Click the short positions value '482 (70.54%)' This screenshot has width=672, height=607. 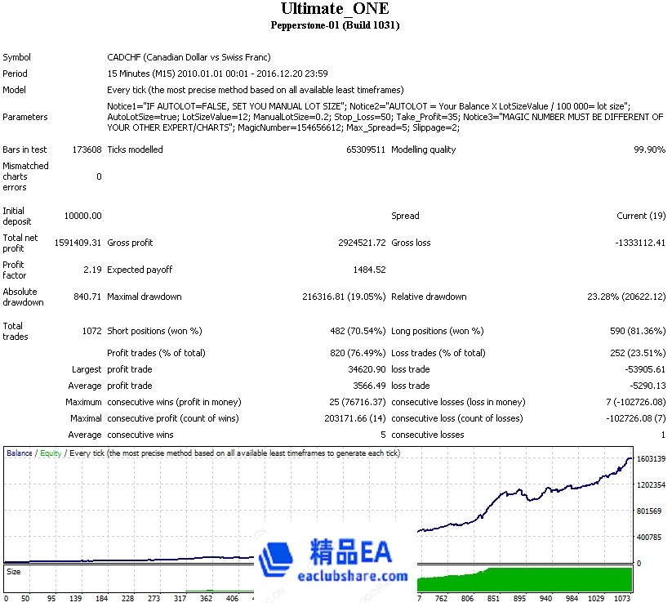click(x=358, y=332)
